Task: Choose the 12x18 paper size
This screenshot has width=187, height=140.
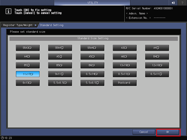Action: 157,65
